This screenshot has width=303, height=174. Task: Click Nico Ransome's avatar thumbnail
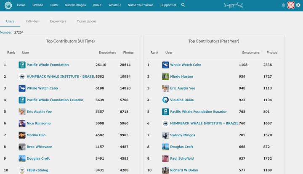(x=22, y=124)
